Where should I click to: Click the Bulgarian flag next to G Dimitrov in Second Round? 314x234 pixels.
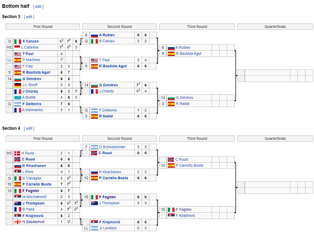94,85
